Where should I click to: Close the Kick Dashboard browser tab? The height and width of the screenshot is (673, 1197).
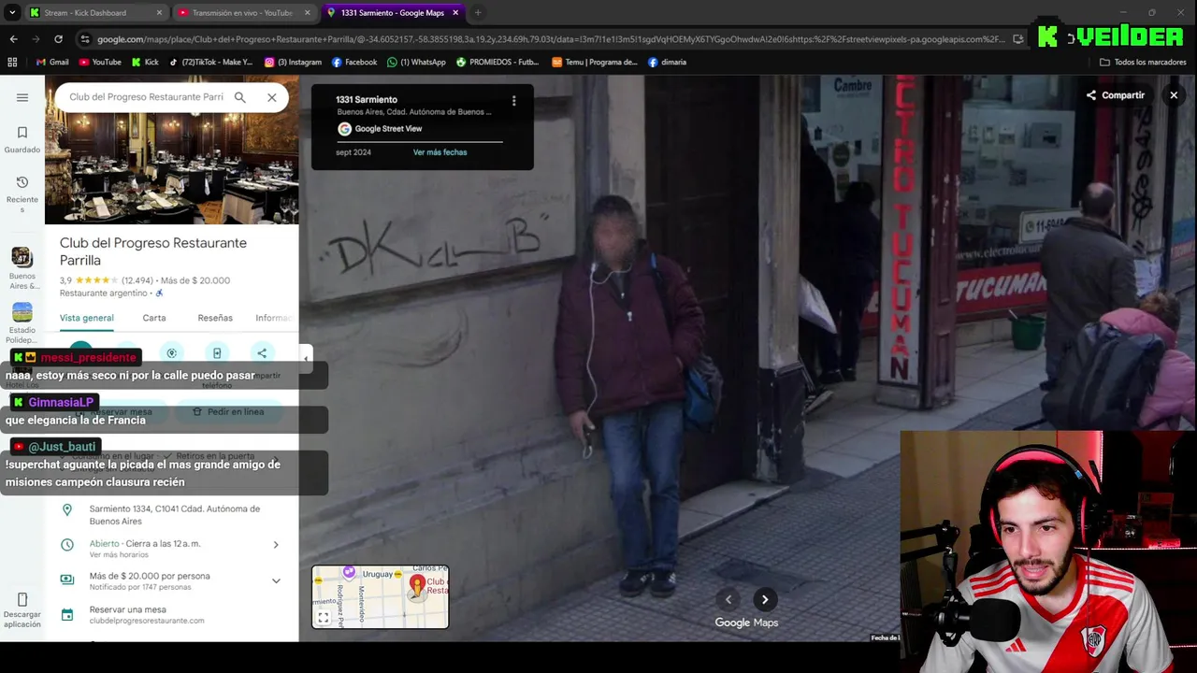click(159, 13)
